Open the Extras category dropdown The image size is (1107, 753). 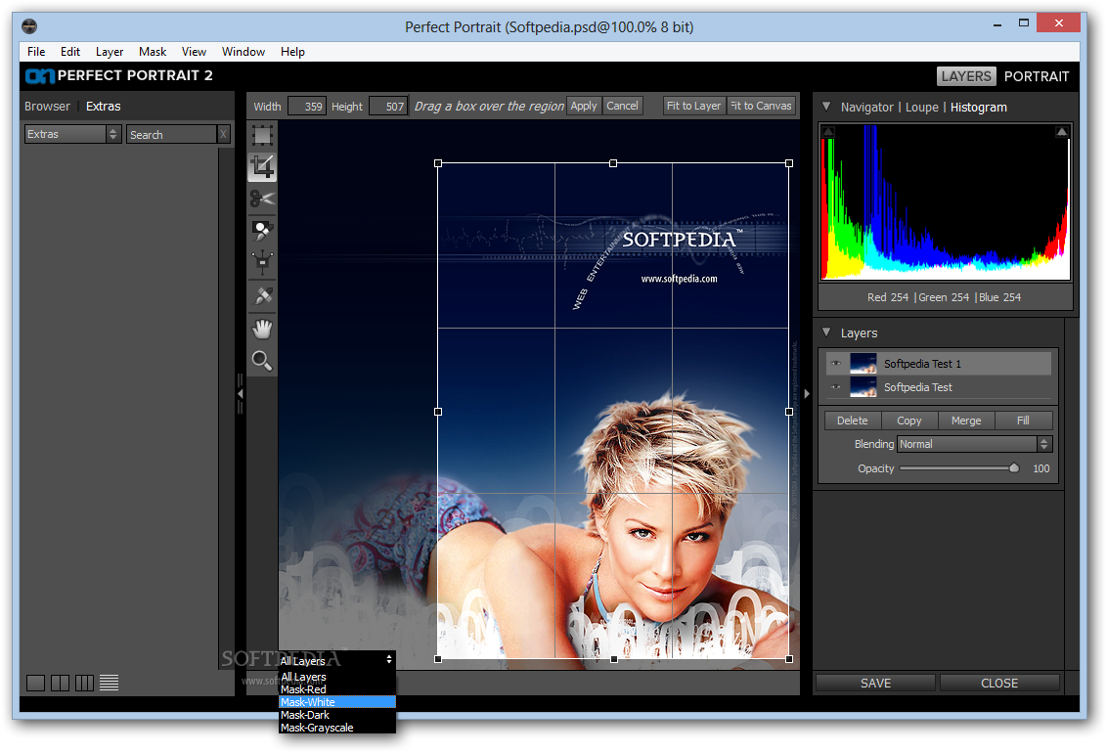72,134
